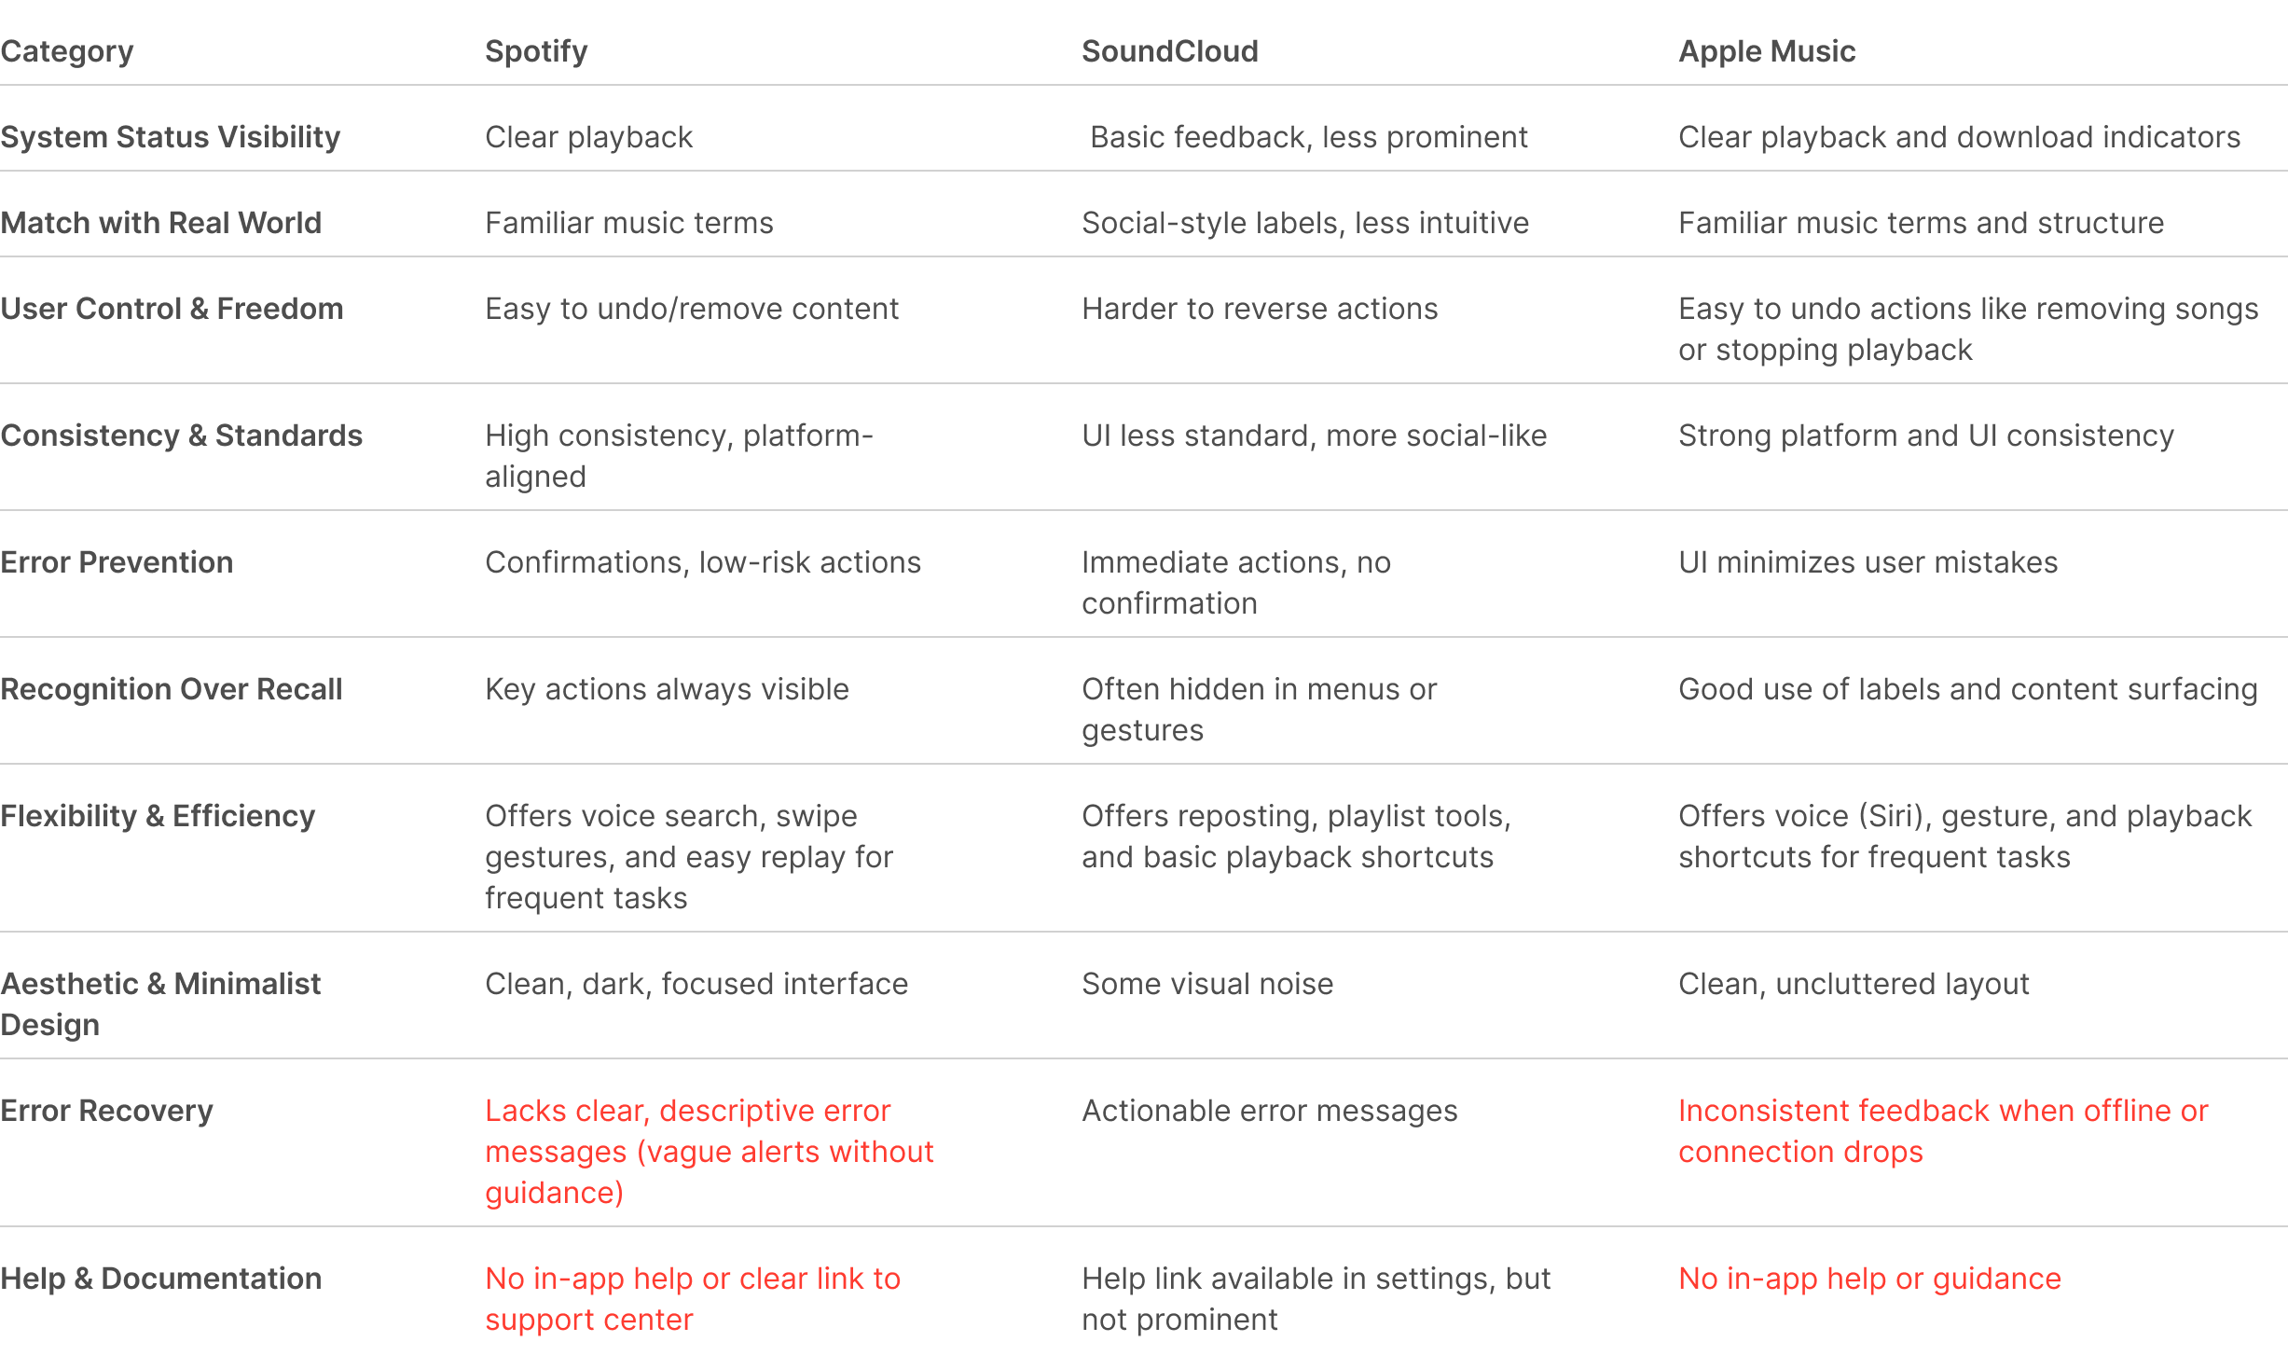Select the Error Recovery row label

point(106,1111)
